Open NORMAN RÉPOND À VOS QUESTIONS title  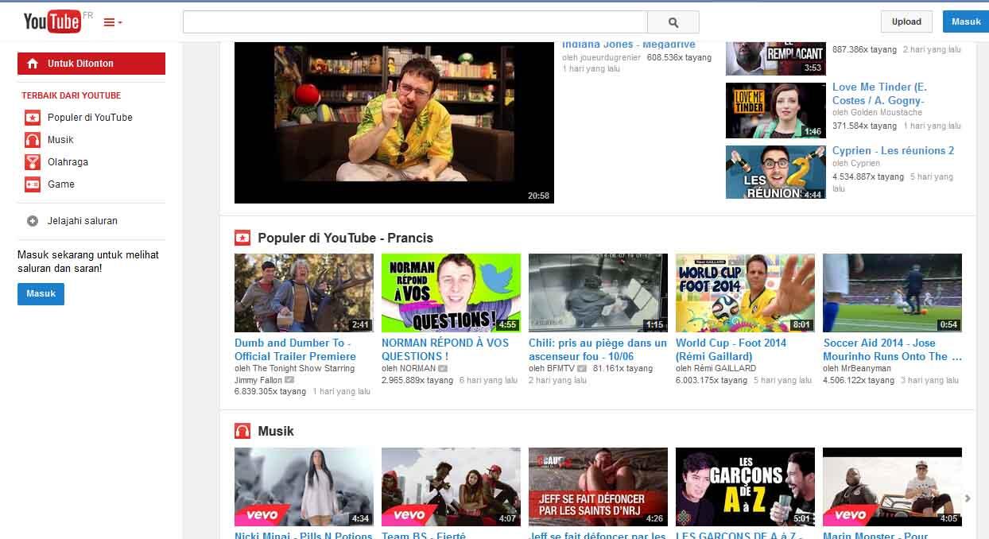445,350
